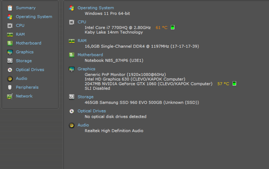269x169 pixels.
Task: Click the Optical Drives disc icon in sidebar
Action: pyautogui.click(x=10, y=70)
